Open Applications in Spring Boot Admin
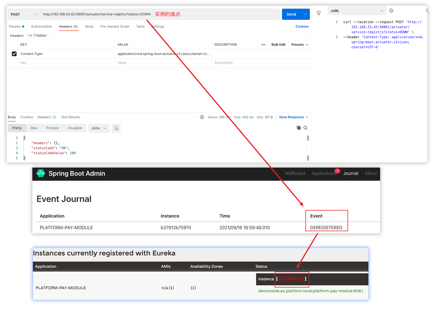Screen dimensions: 435x309 (324, 173)
